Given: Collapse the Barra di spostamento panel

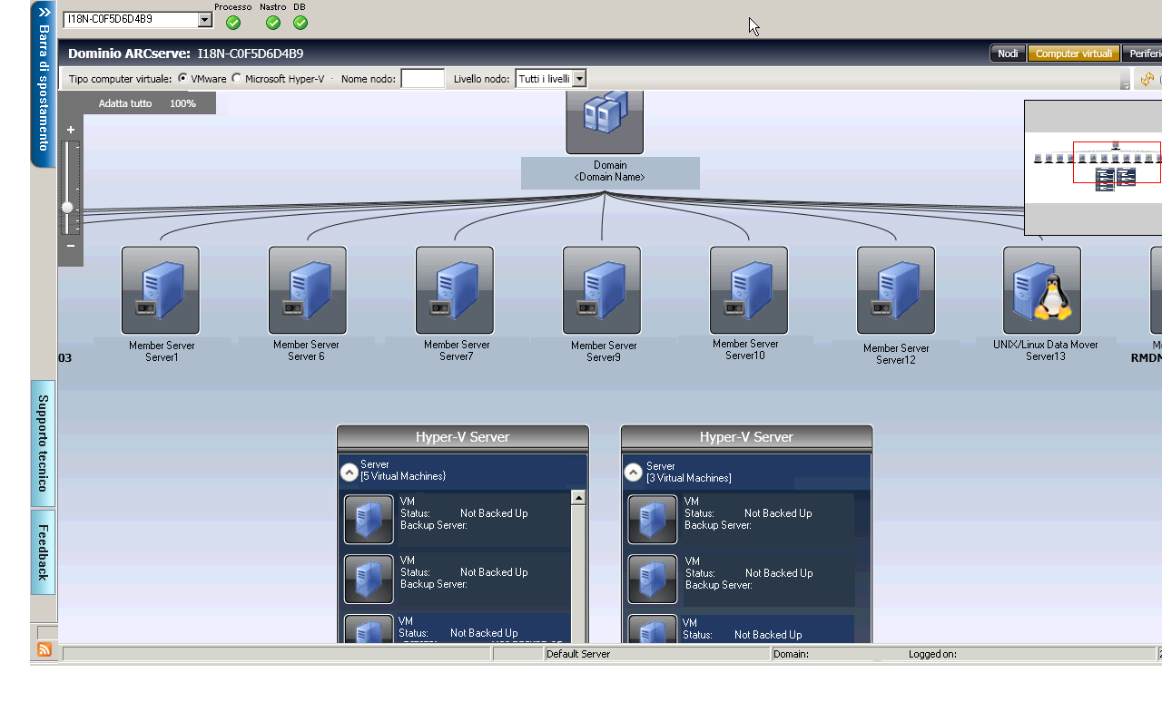Looking at the screenshot, I should (x=44, y=14).
